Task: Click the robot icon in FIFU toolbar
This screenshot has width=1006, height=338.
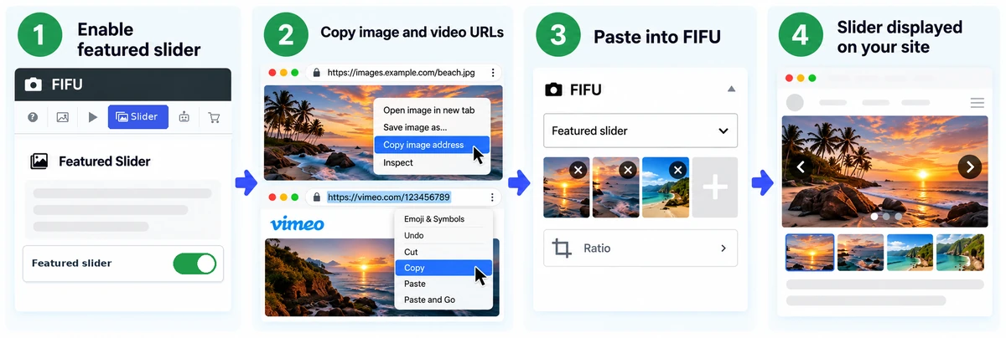Action: coord(184,117)
